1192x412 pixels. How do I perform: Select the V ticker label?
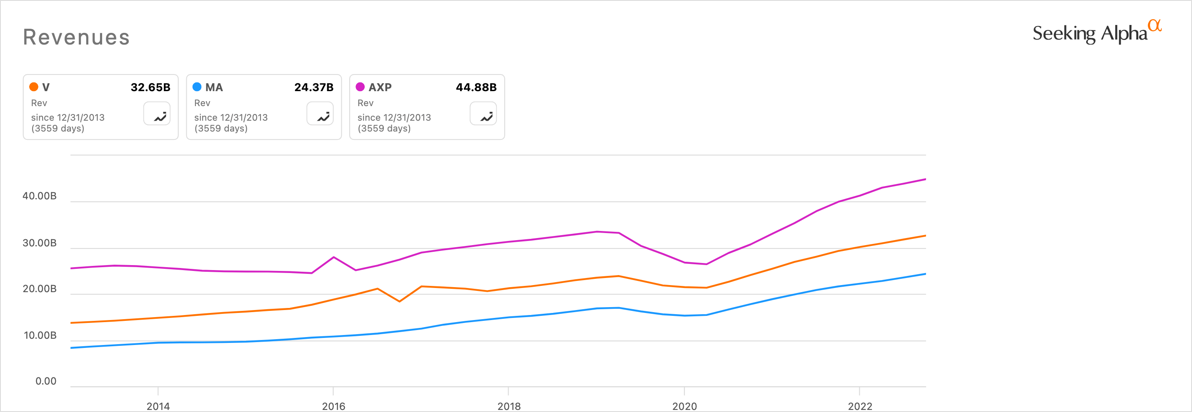pyautogui.click(x=46, y=87)
